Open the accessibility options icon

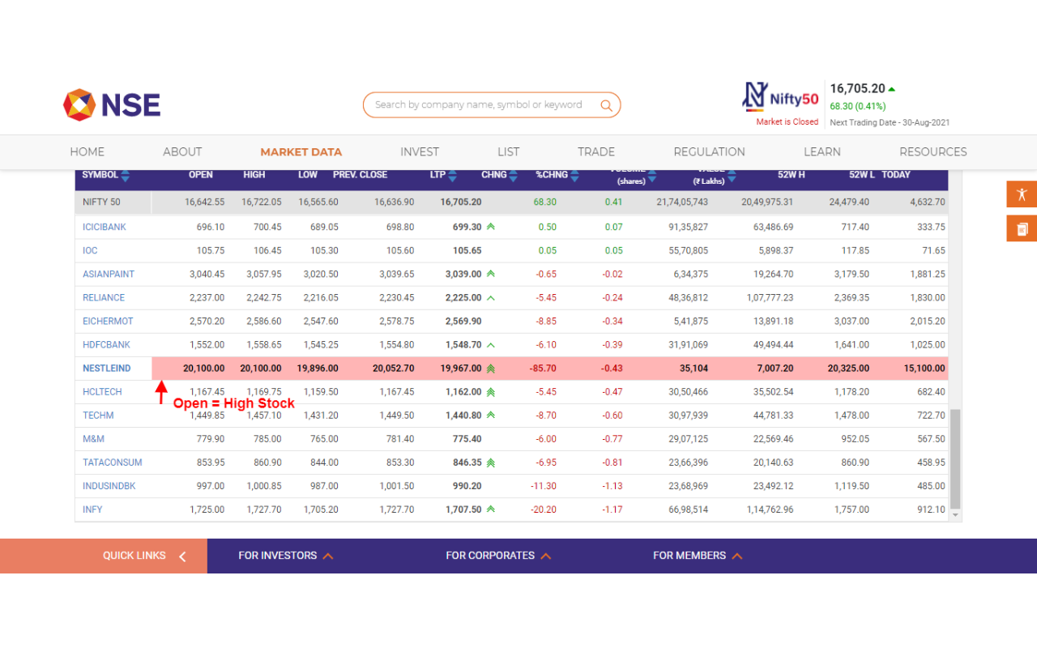(1021, 194)
